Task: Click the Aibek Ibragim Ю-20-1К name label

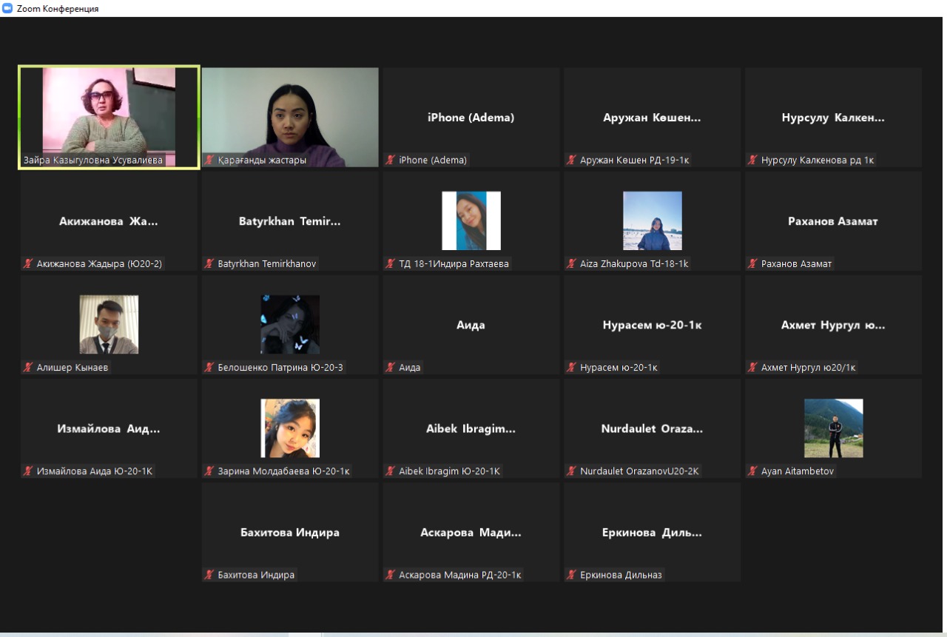Action: tap(449, 471)
